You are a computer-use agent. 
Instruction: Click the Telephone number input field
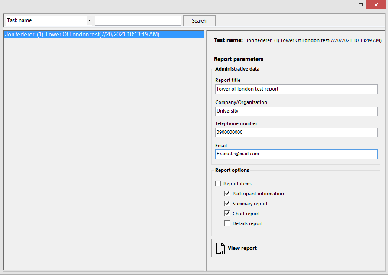pyautogui.click(x=296, y=133)
